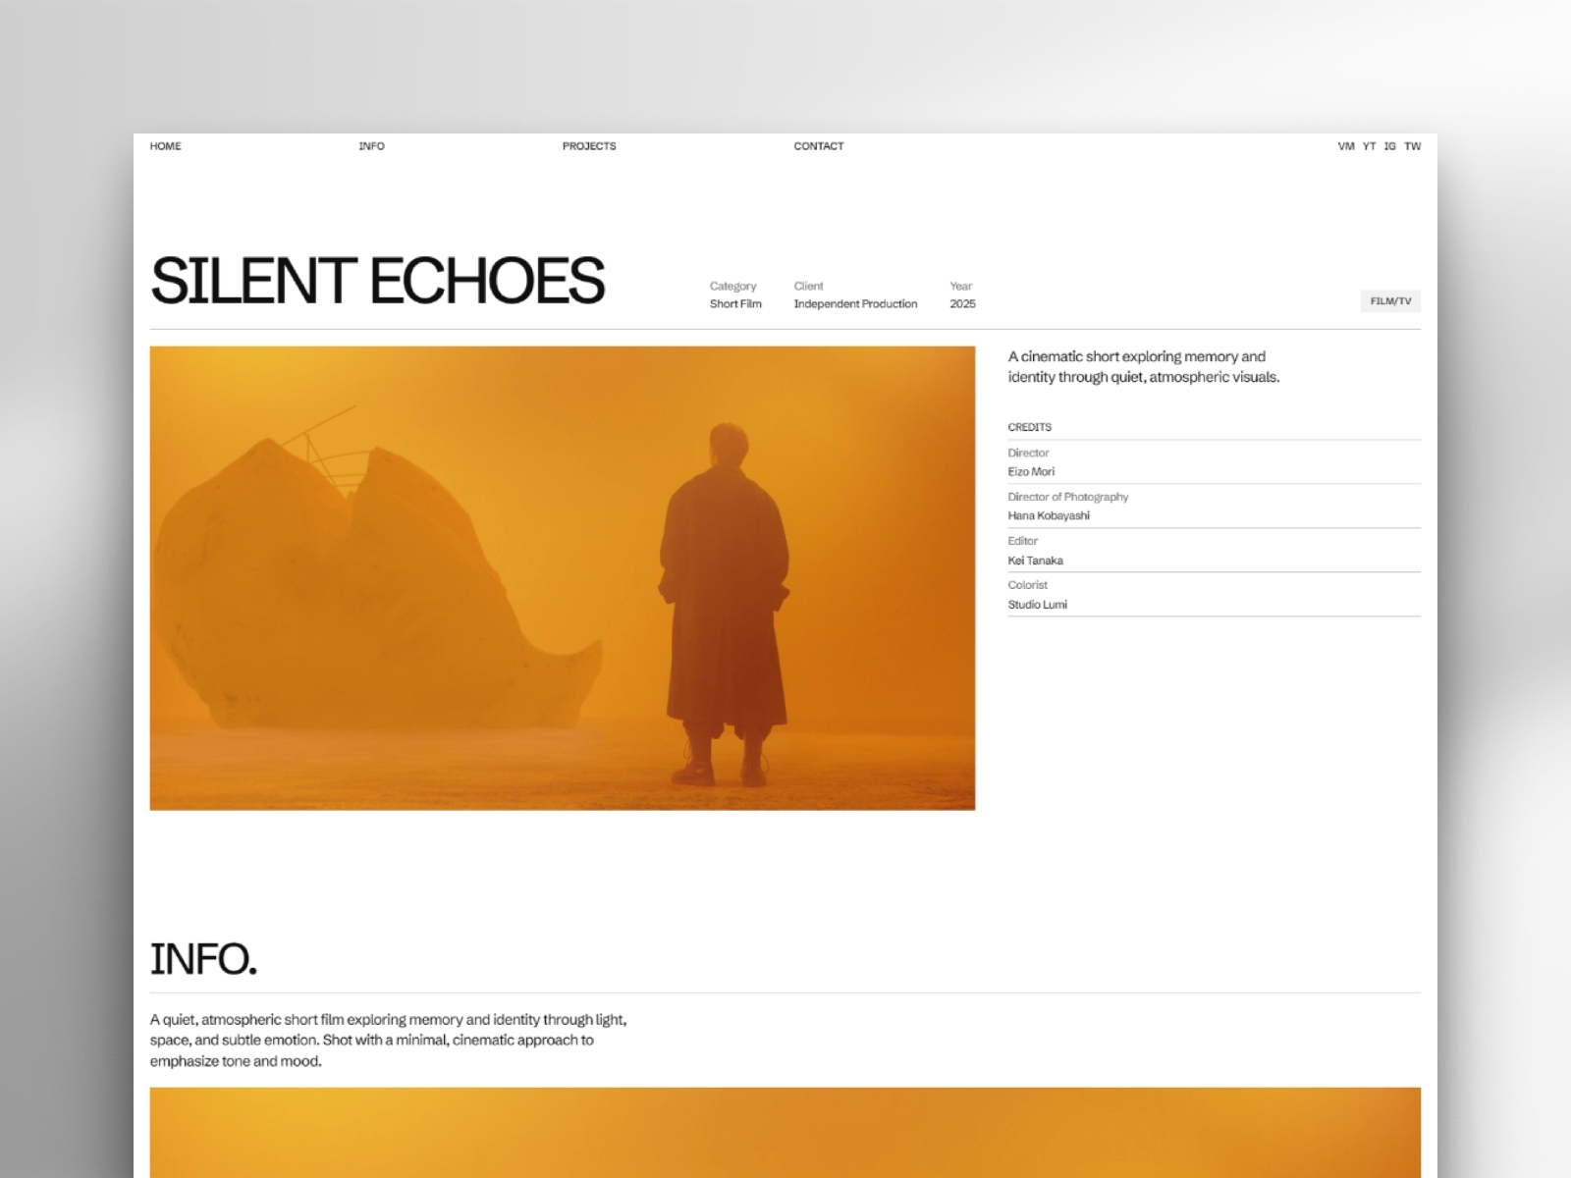Browse the PROJECTS section
The width and height of the screenshot is (1571, 1178).
589,146
